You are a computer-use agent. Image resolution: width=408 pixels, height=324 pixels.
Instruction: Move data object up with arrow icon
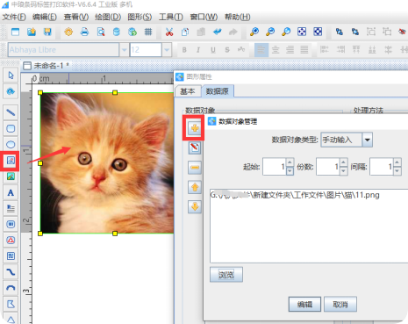pyautogui.click(x=195, y=187)
